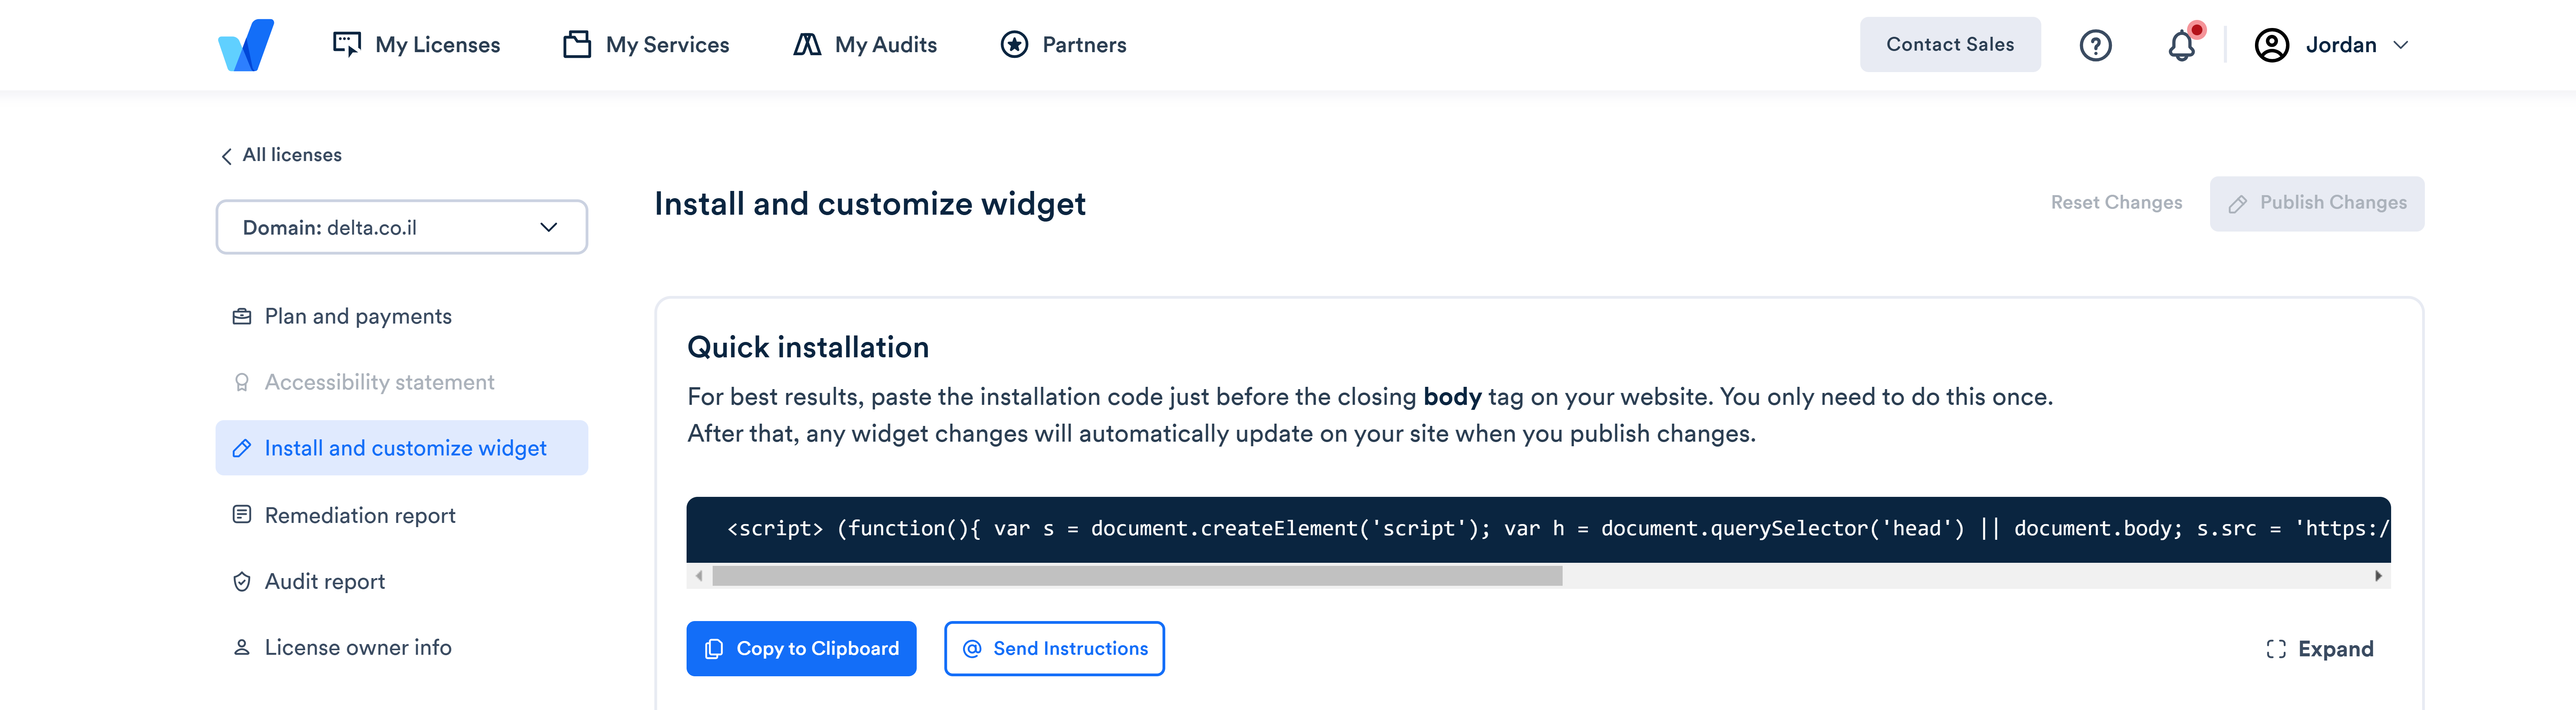This screenshot has height=710, width=2576.
Task: Click the right arrow of the code scrollbar
Action: (x=2378, y=576)
